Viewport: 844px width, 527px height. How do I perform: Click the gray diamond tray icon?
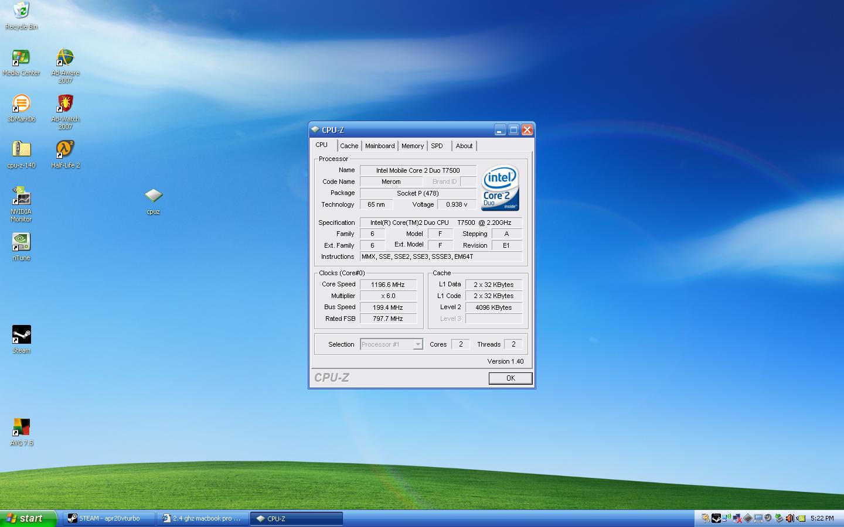[x=748, y=518]
